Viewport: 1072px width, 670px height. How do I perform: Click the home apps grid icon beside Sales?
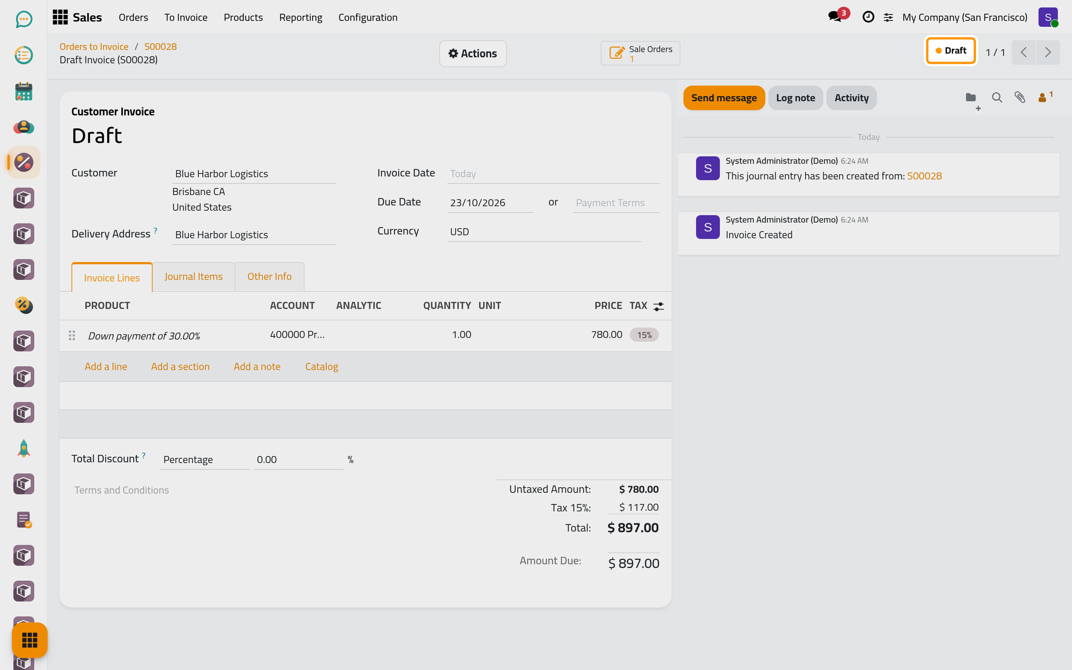pyautogui.click(x=60, y=17)
